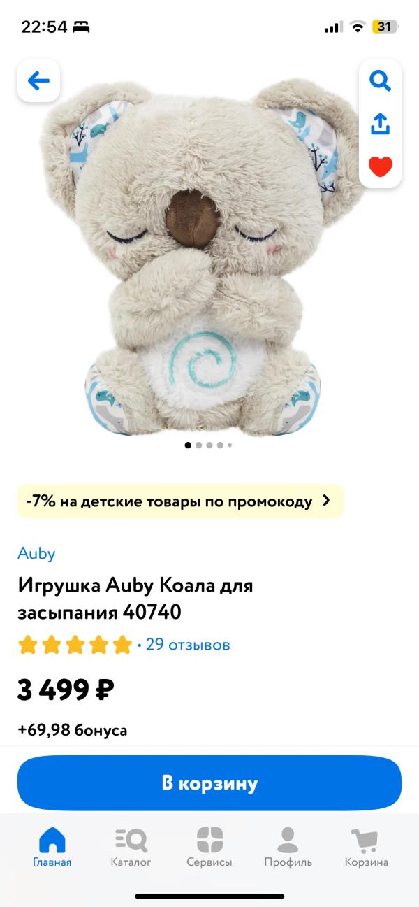
Task: Select the last image carousel dot
Action: coord(230,445)
